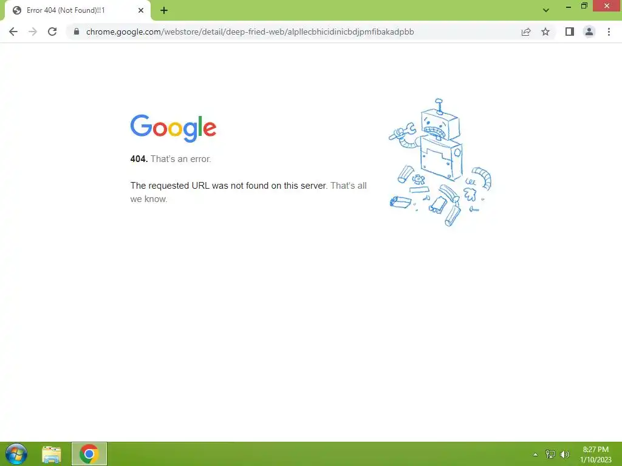622x466 pixels.
Task: Click the "The requested URL was not found" text
Action: [229, 186]
